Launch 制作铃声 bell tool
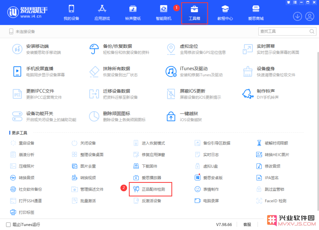319x230 pixels. pyautogui.click(x=261, y=94)
